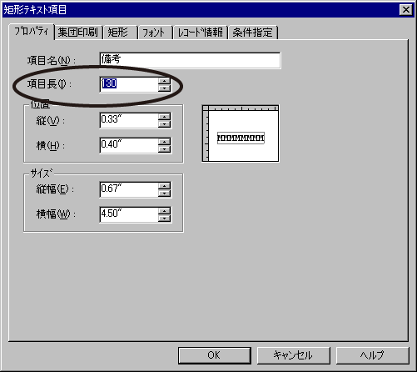This screenshot has width=417, height=372.
Task: Click the OK button
Action: 215,355
